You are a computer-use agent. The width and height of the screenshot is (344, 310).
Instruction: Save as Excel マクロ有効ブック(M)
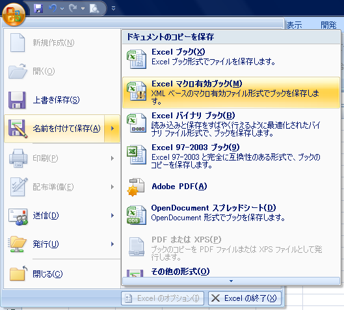(x=231, y=92)
